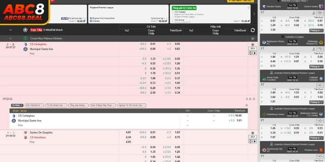Click the refresh odds icon in header
The width and height of the screenshot is (325, 162).
[x=253, y=30]
